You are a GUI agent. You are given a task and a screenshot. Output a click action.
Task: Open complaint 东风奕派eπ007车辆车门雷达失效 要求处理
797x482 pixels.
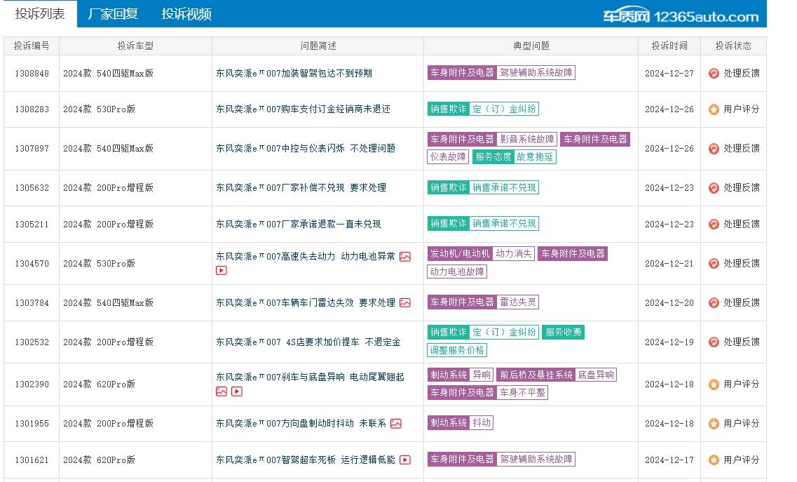tap(306, 303)
